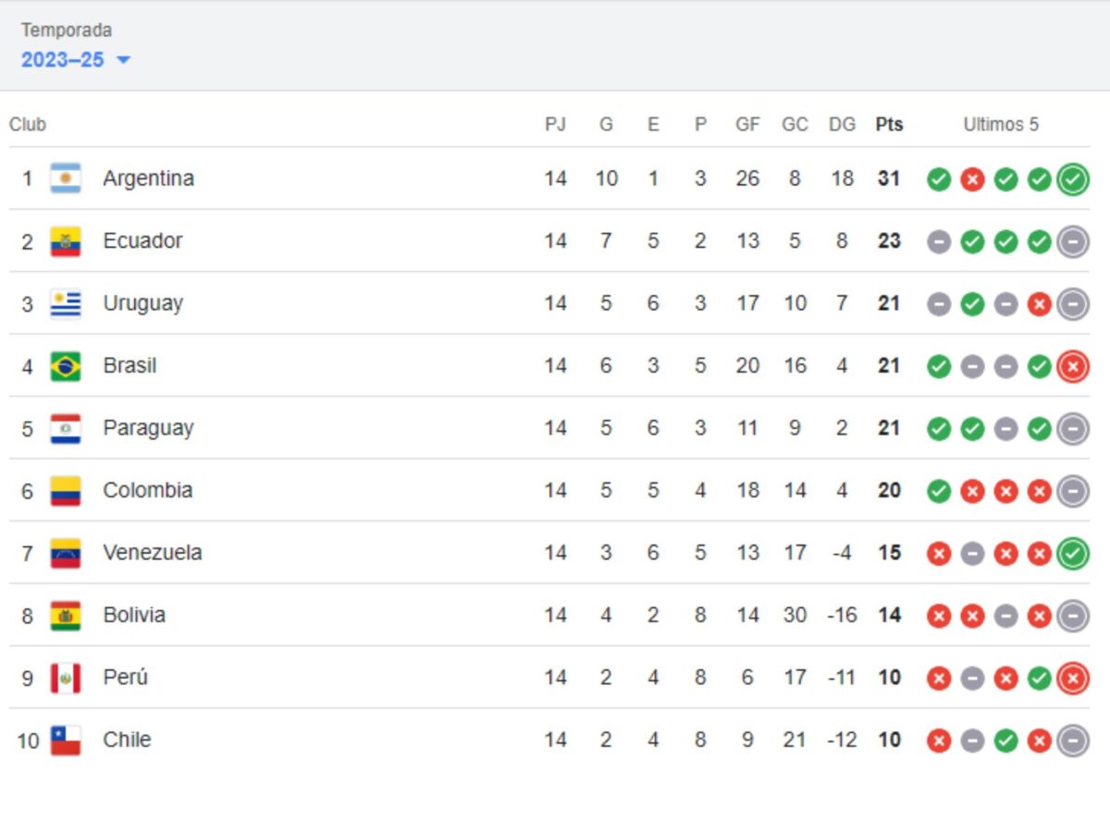Click the Perú flag icon
Screen dimensions: 1110x832
point(66,678)
